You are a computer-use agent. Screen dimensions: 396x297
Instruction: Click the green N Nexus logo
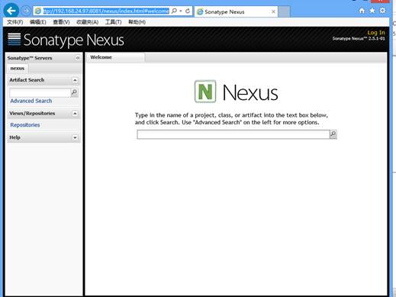coord(205,92)
